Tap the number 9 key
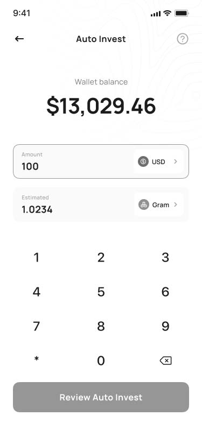 (165, 326)
